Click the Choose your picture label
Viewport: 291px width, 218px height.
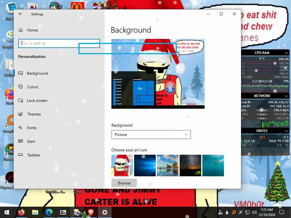click(x=129, y=150)
